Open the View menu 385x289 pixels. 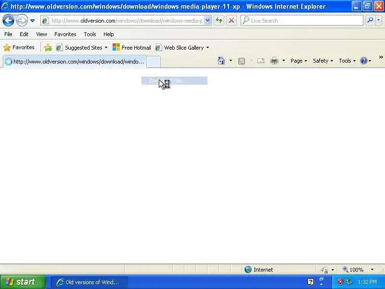click(x=41, y=34)
